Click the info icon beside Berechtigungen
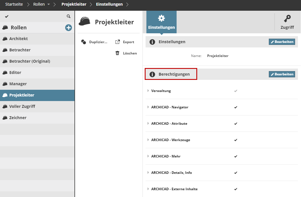The height and width of the screenshot is (197, 301). (x=152, y=74)
